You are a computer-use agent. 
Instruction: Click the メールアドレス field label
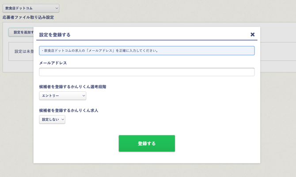(x=53, y=63)
